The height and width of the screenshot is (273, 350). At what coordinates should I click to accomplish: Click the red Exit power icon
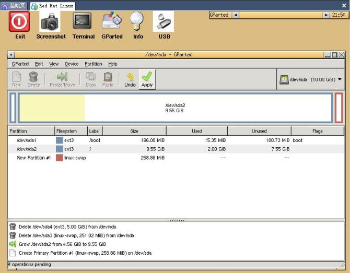click(19, 21)
